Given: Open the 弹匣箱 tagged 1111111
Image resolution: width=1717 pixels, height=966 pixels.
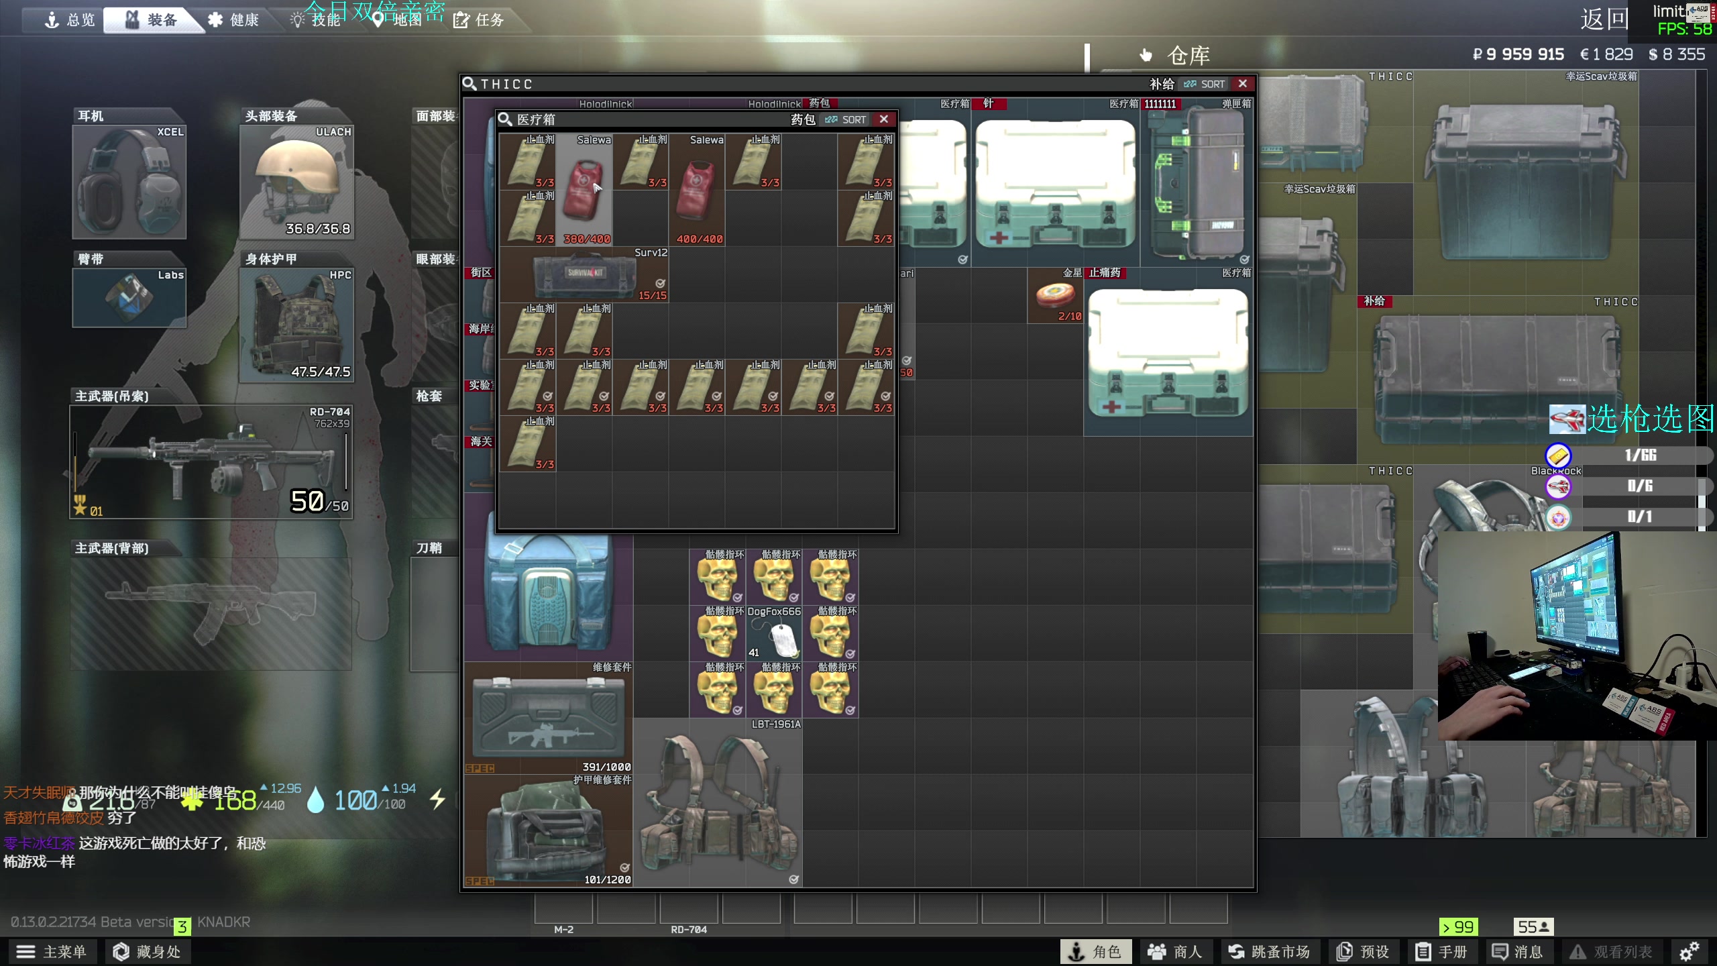Looking at the screenshot, I should [1197, 182].
